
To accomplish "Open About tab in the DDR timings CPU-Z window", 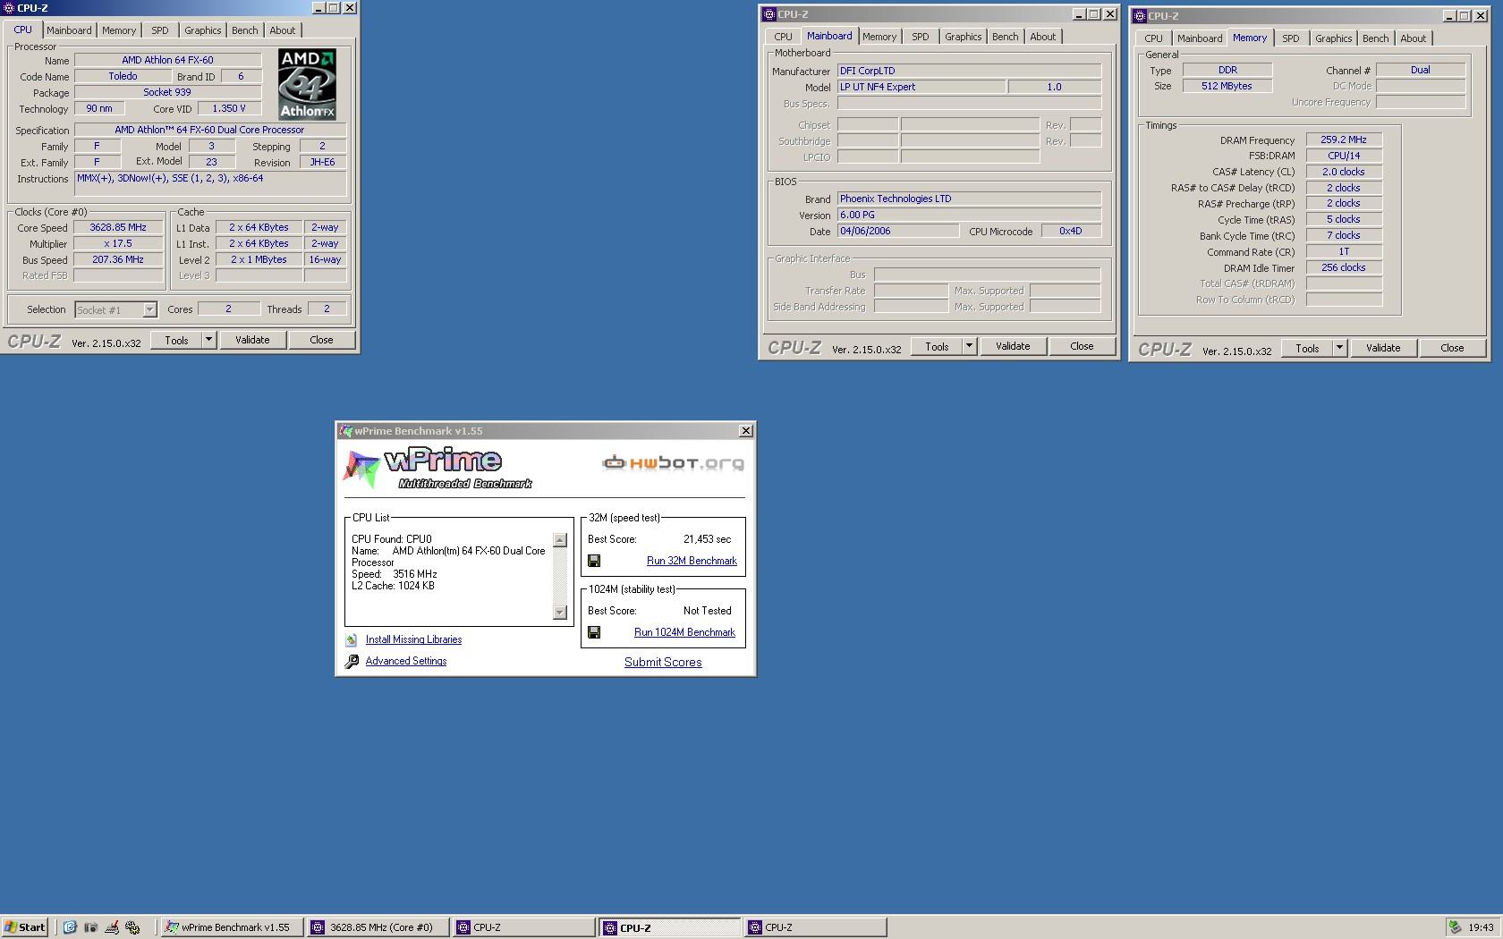I will [x=1413, y=38].
